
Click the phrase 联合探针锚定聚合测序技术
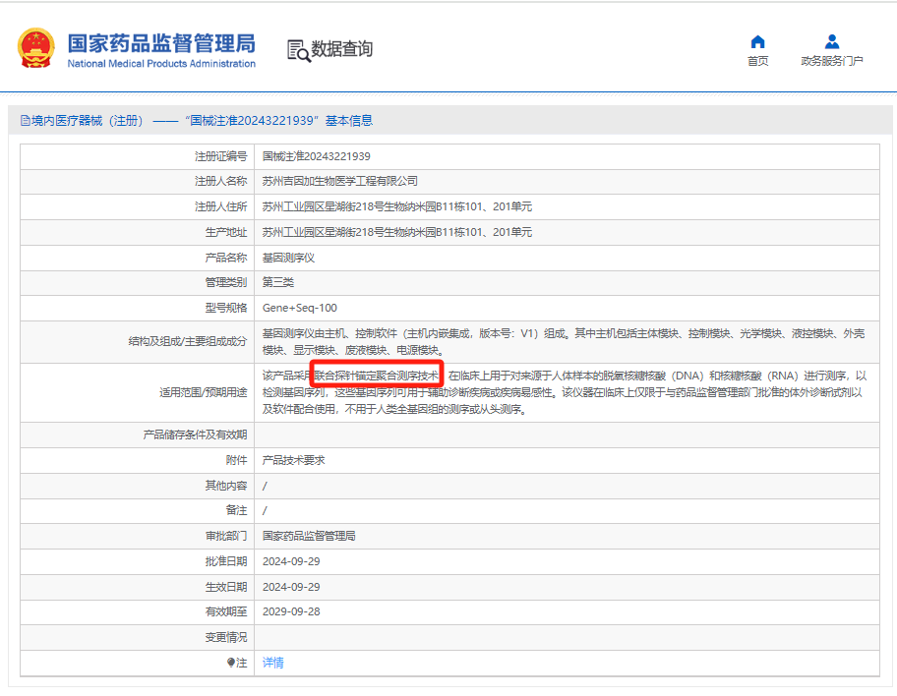pyautogui.click(x=377, y=376)
